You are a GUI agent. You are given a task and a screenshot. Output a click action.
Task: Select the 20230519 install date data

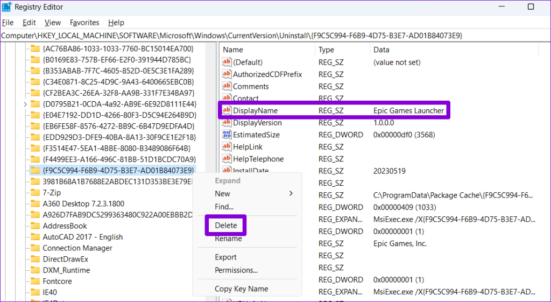pos(390,171)
